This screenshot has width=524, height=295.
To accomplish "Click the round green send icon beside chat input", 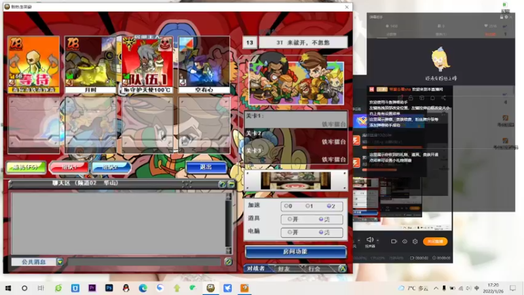I will pyautogui.click(x=228, y=262).
